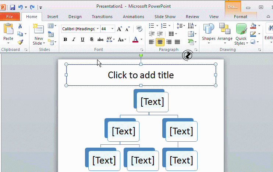This screenshot has width=273, height=172.
Task: Select the top [Text] SmartArt box
Action: click(x=152, y=102)
